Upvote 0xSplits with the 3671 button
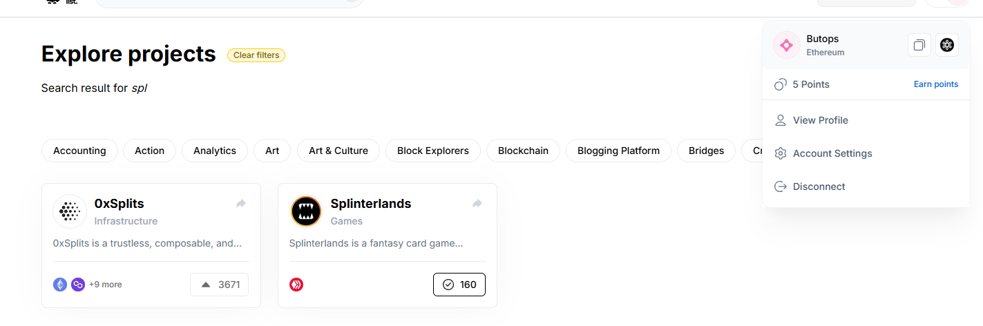The image size is (983, 326). pos(219,285)
